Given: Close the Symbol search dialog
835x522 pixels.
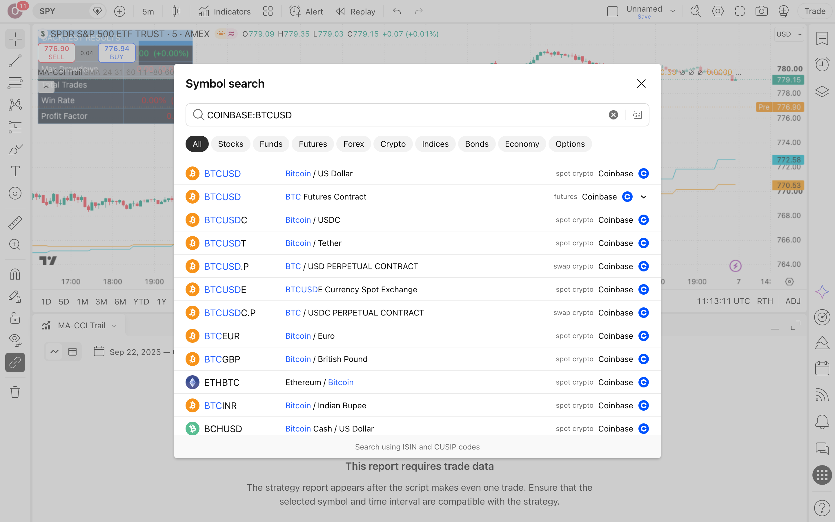Looking at the screenshot, I should [x=641, y=84].
